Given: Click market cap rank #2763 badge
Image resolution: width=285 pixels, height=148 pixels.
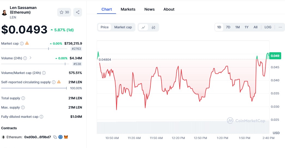Looking at the screenshot, I should point(76,49).
